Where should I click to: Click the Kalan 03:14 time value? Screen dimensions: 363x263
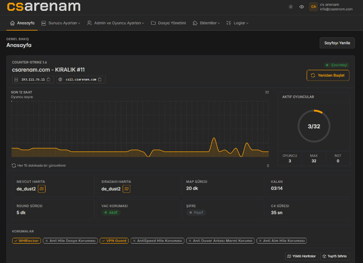[x=277, y=188]
